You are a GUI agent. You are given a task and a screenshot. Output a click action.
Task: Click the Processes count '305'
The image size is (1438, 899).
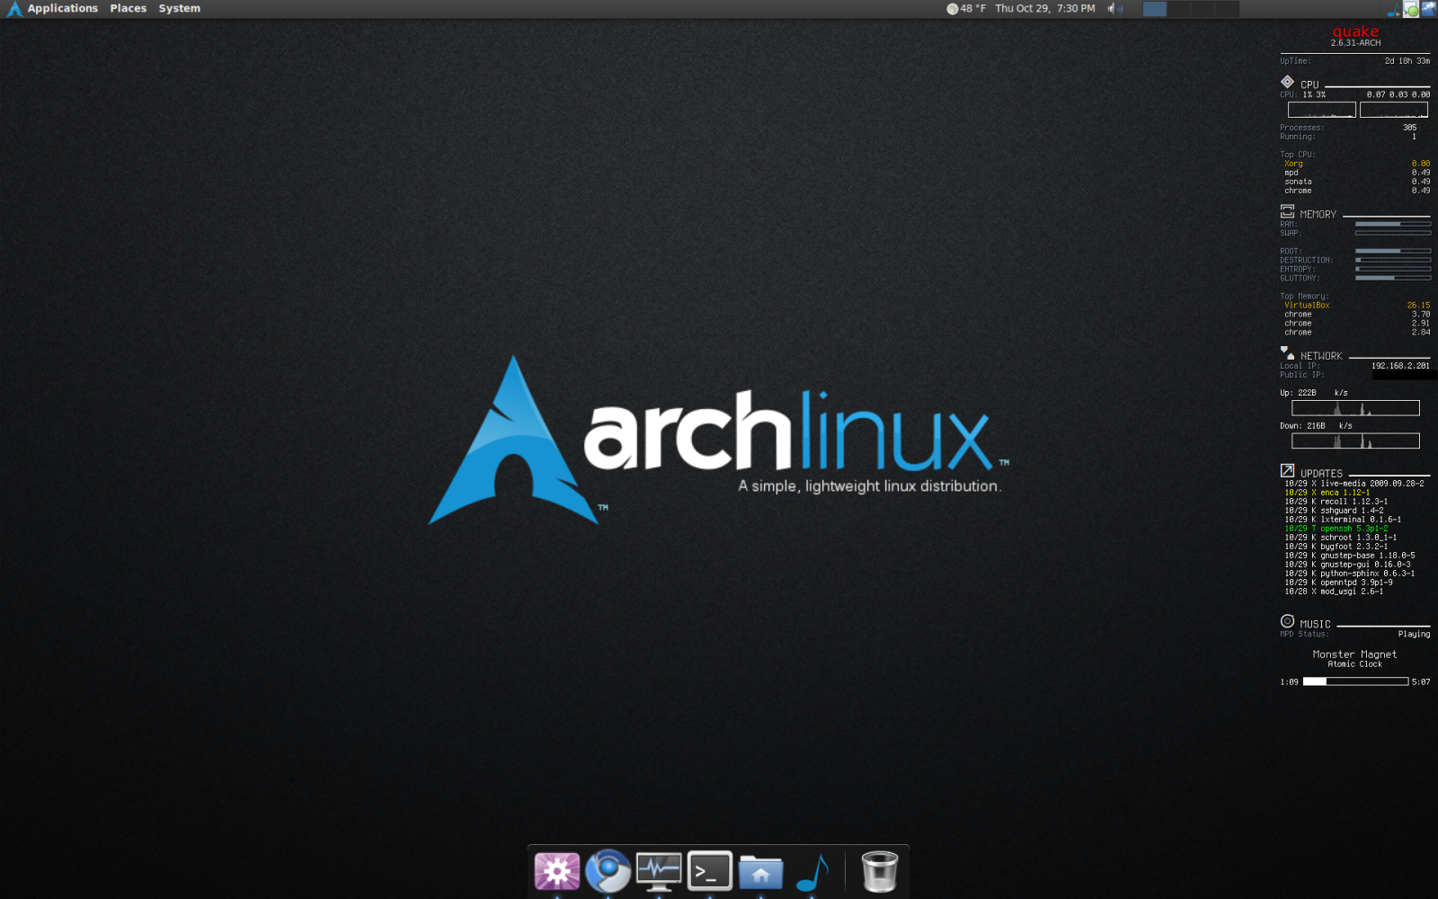point(1409,128)
